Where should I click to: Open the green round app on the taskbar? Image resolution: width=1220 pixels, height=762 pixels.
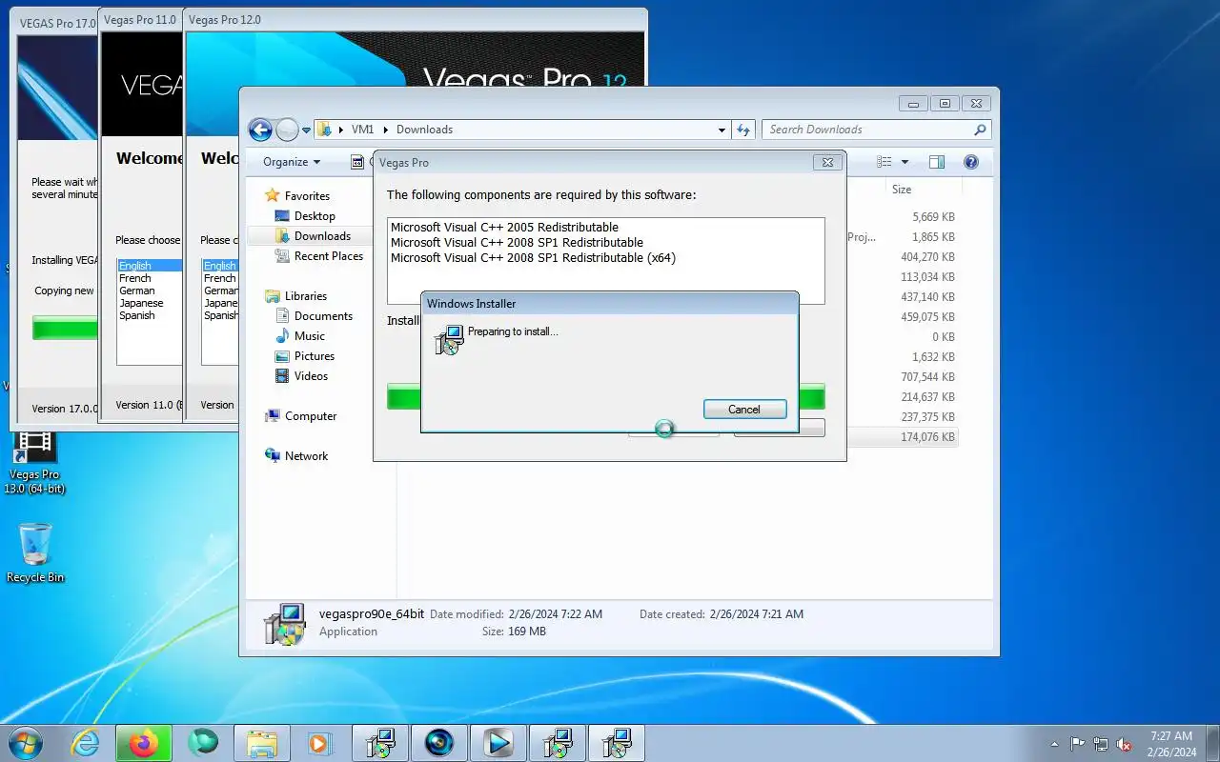point(203,742)
